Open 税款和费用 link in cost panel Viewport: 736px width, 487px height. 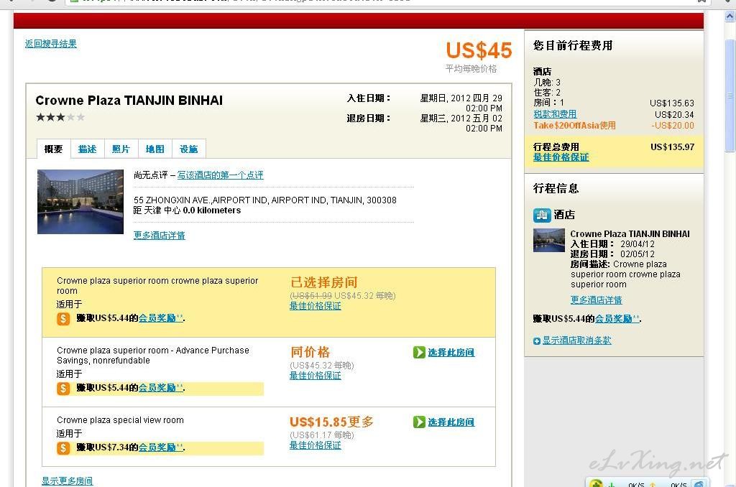555,114
